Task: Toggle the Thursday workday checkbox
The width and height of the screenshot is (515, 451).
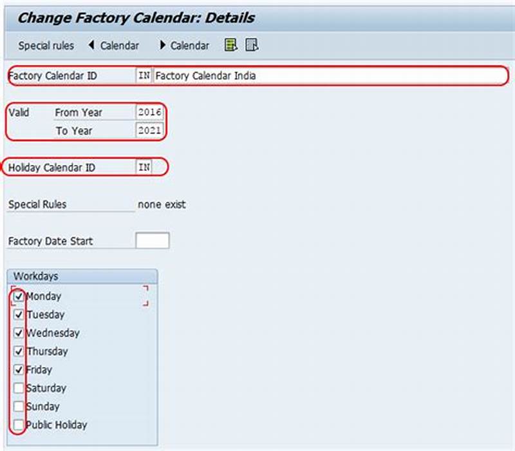Action: 19,351
